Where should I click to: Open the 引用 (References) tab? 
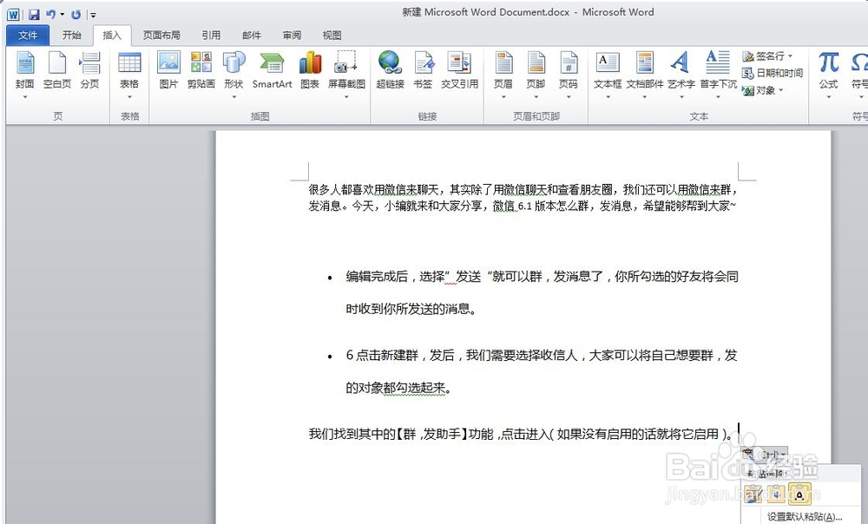[x=211, y=36]
